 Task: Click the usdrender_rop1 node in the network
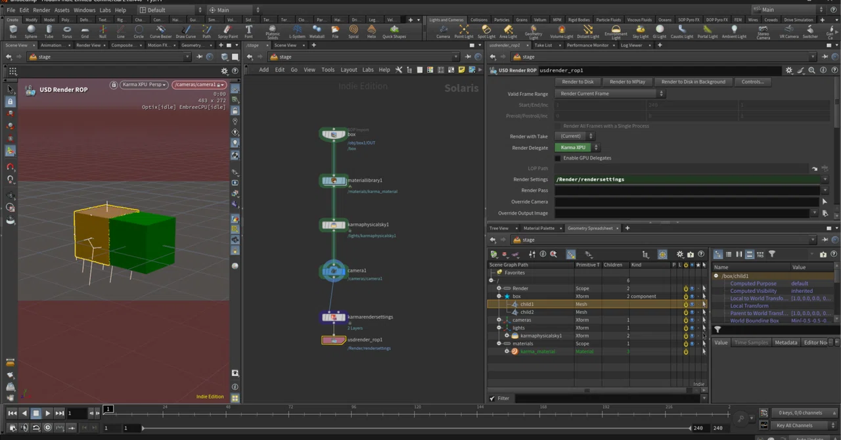click(x=334, y=340)
